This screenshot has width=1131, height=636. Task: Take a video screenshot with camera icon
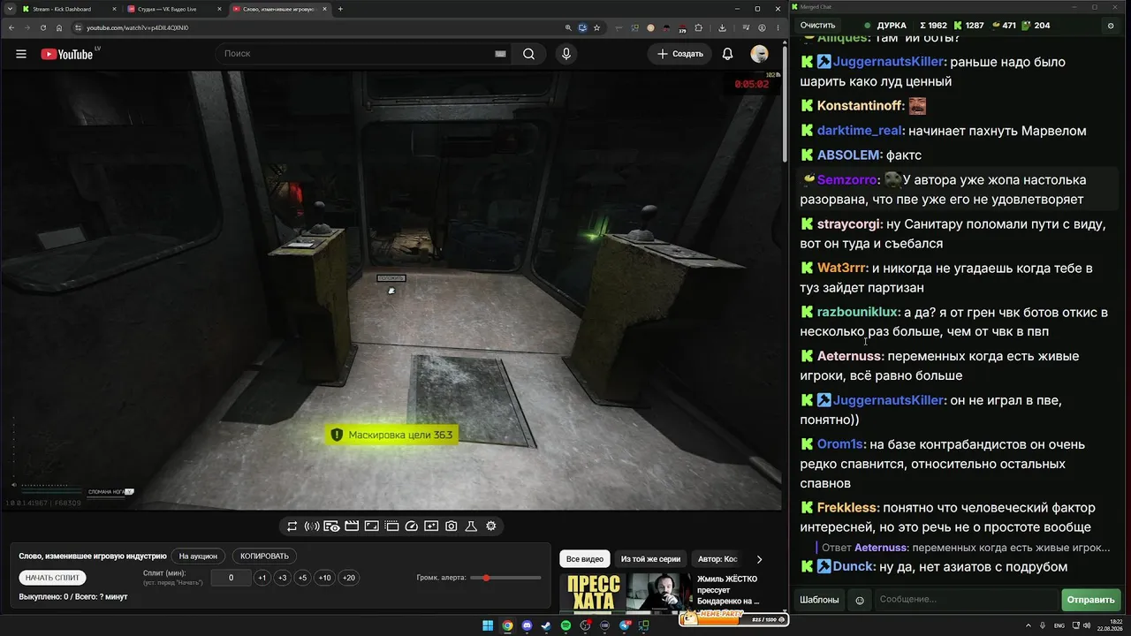(452, 526)
